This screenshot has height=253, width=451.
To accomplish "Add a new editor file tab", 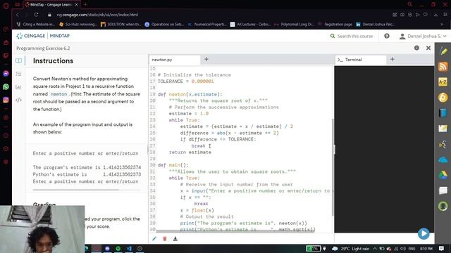I will pos(206,59).
